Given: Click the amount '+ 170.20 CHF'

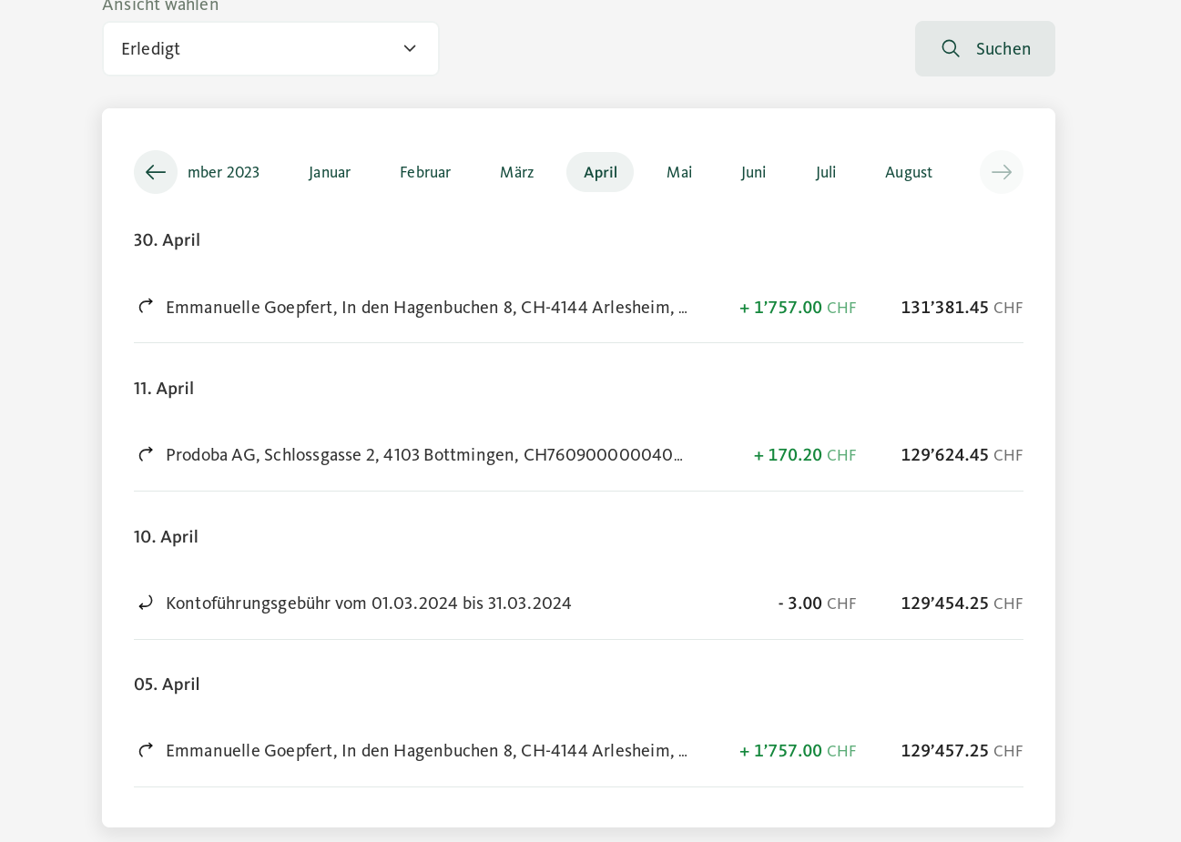Looking at the screenshot, I should pos(805,455).
